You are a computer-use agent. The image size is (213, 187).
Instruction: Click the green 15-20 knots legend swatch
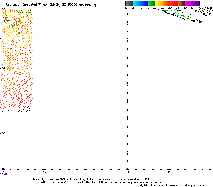tap(151, 3)
